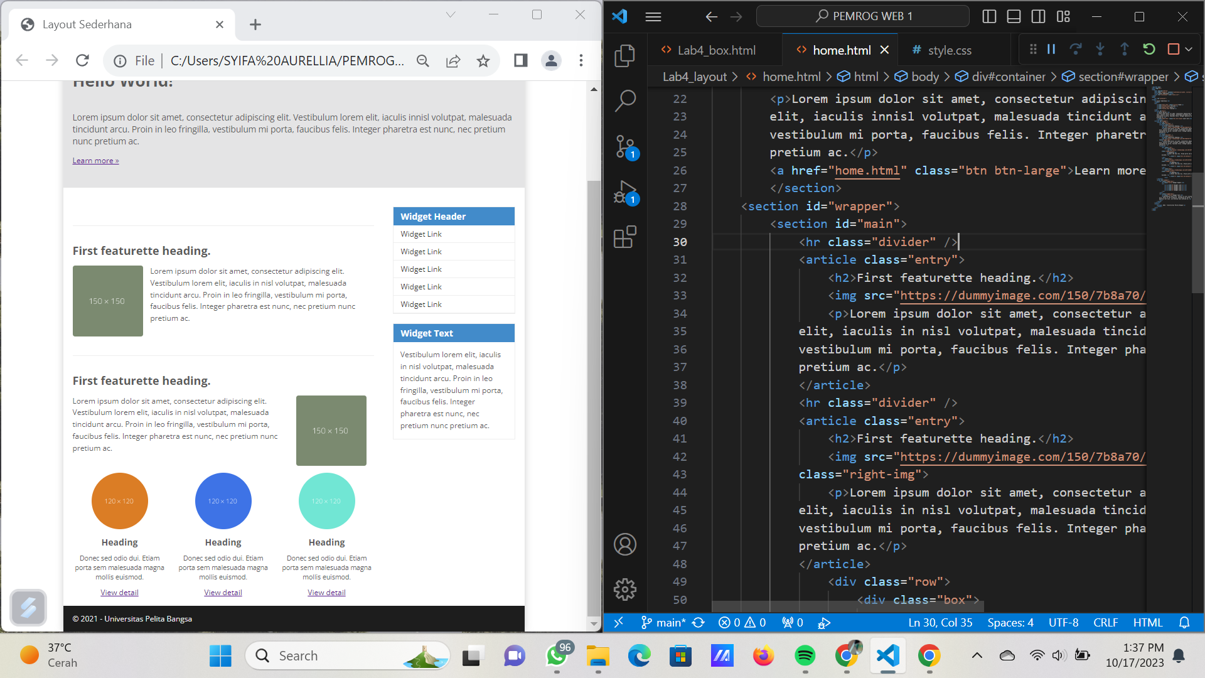Expand hidden icons in the system tray

977,655
